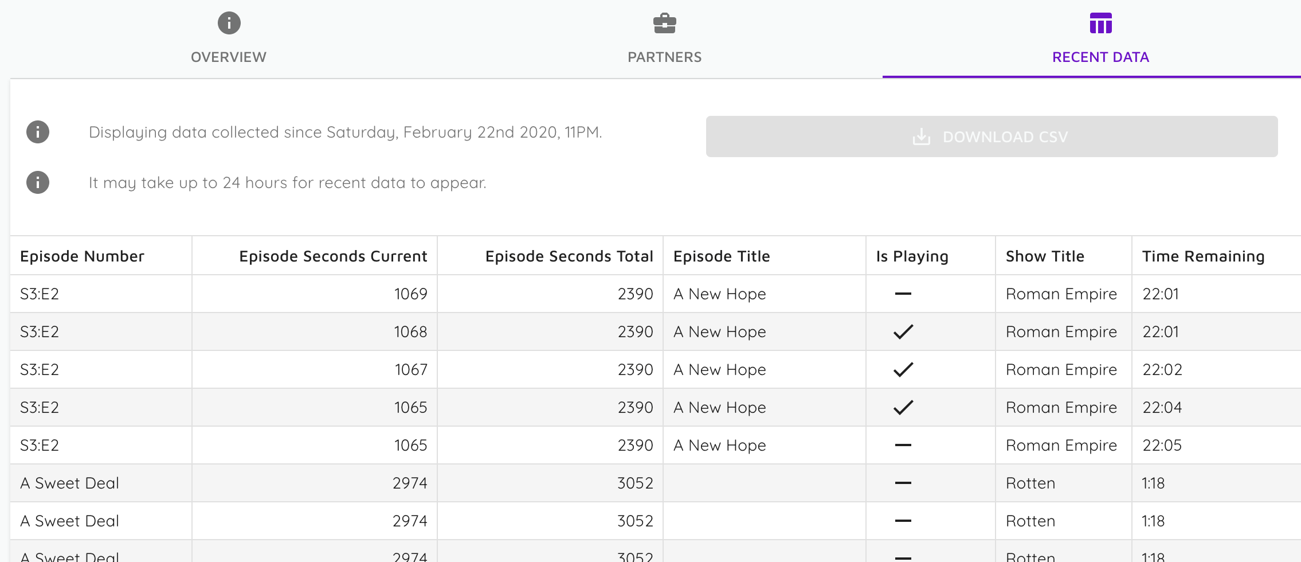Click Is Playing checkmark in 22:04 row

tap(903, 407)
